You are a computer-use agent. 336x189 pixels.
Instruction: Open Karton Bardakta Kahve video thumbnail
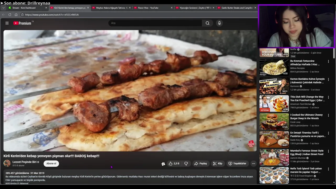click(274, 86)
